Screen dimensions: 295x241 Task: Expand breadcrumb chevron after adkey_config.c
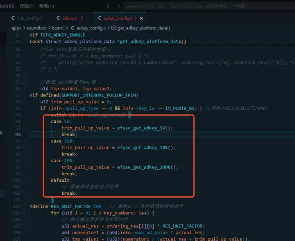pyautogui.click(x=109, y=28)
